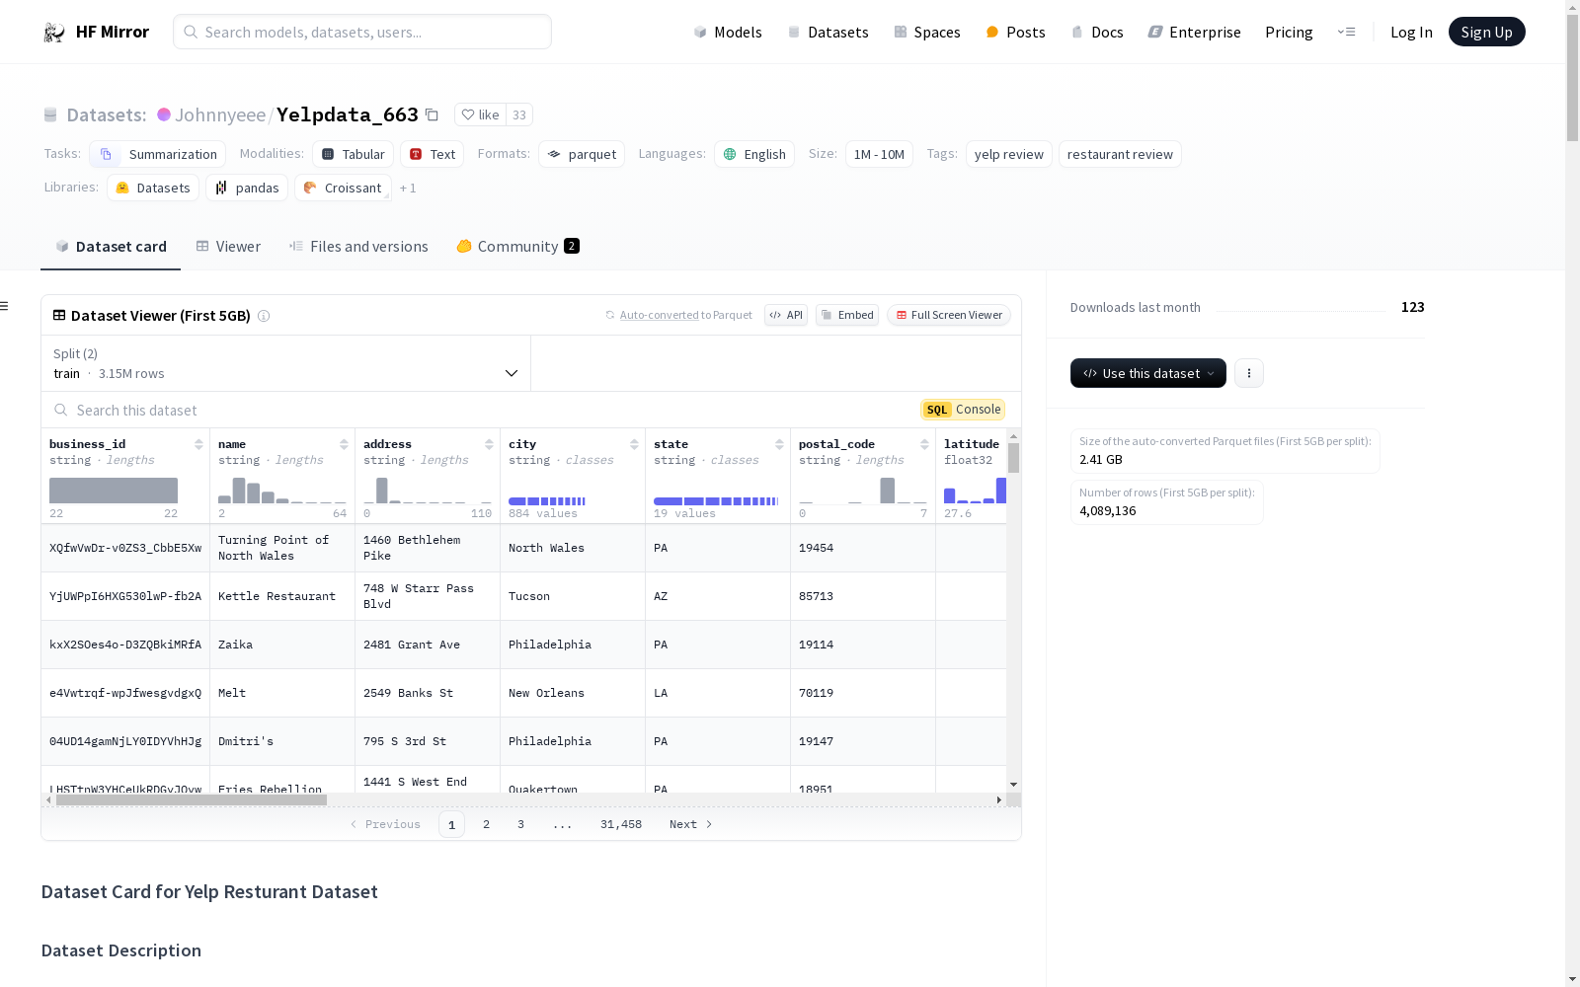Go to Spaces
The image size is (1580, 987).
point(927,33)
